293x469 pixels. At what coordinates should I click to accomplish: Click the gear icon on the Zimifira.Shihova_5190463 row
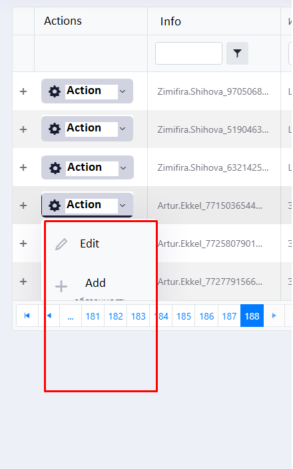[x=55, y=129]
